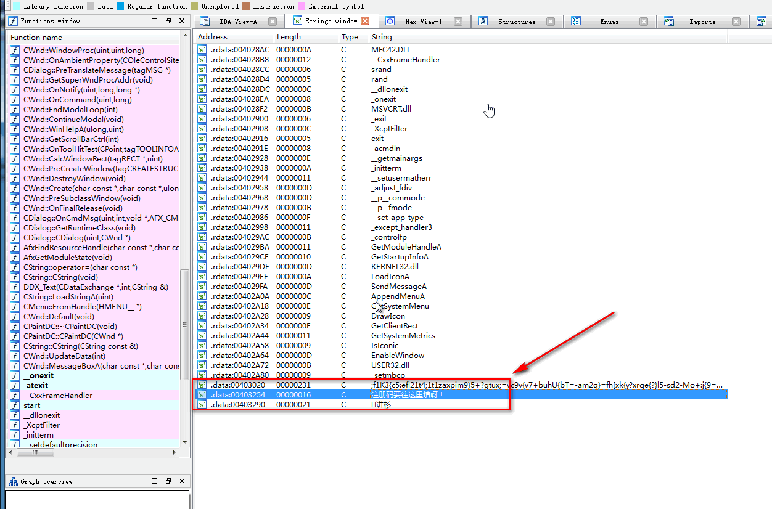This screenshot has width=772, height=509.
Task: Sort by the Address column header
Action: pos(233,37)
